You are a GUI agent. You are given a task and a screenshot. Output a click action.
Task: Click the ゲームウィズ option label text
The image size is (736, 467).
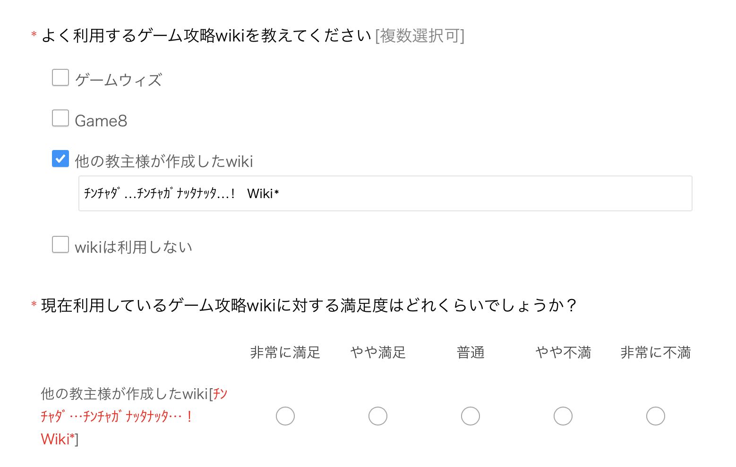(119, 80)
